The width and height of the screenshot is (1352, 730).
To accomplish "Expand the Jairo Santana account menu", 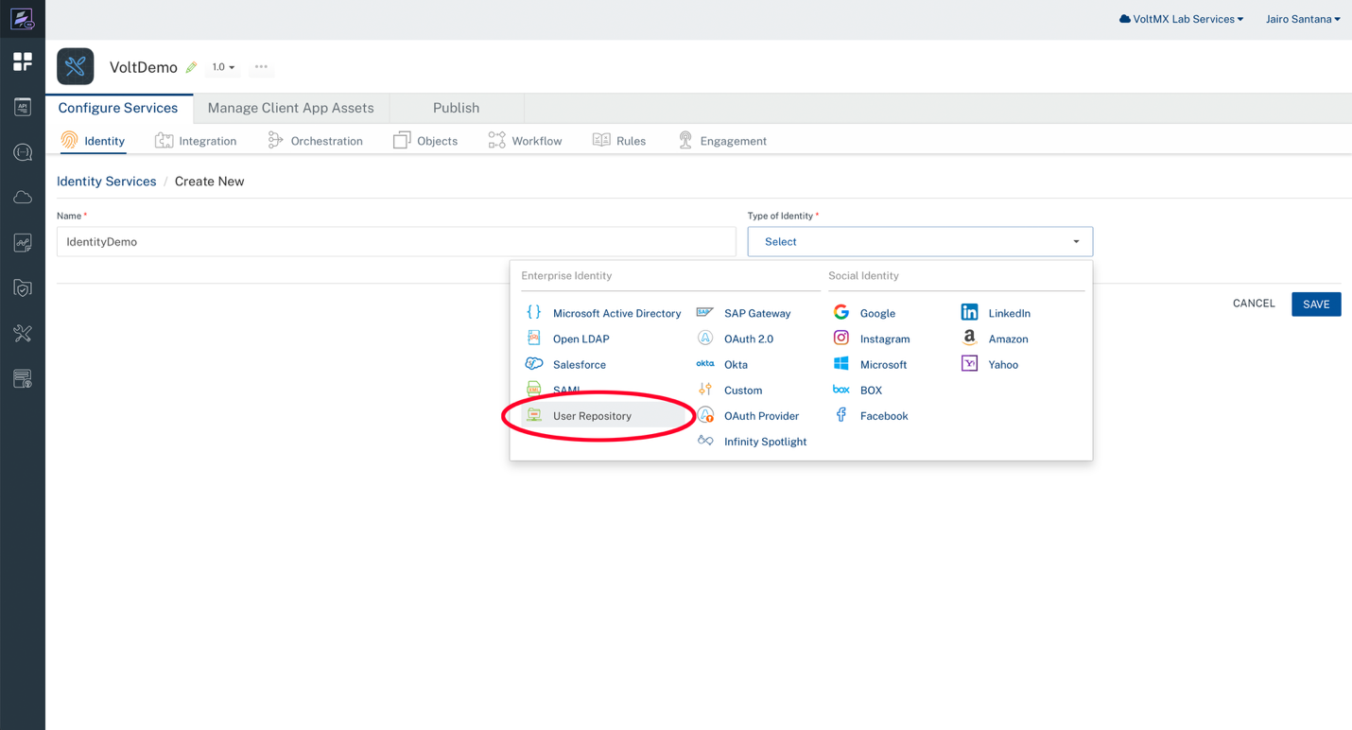I will 1303,19.
